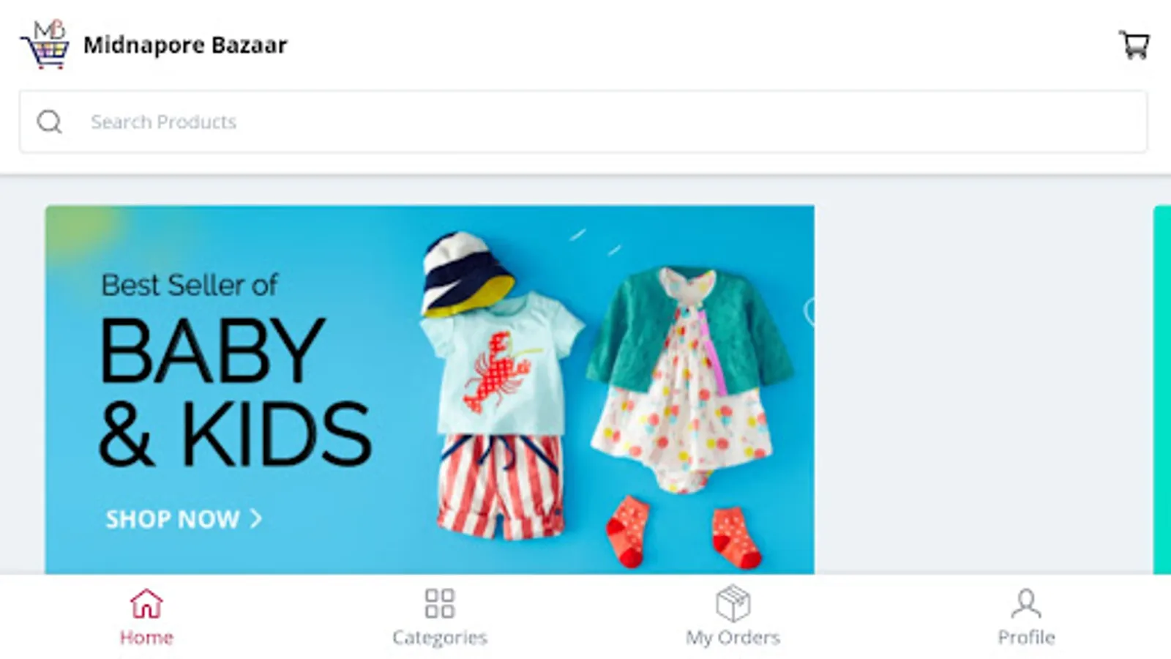
Task: Open the shopping cart icon
Action: (1134, 45)
